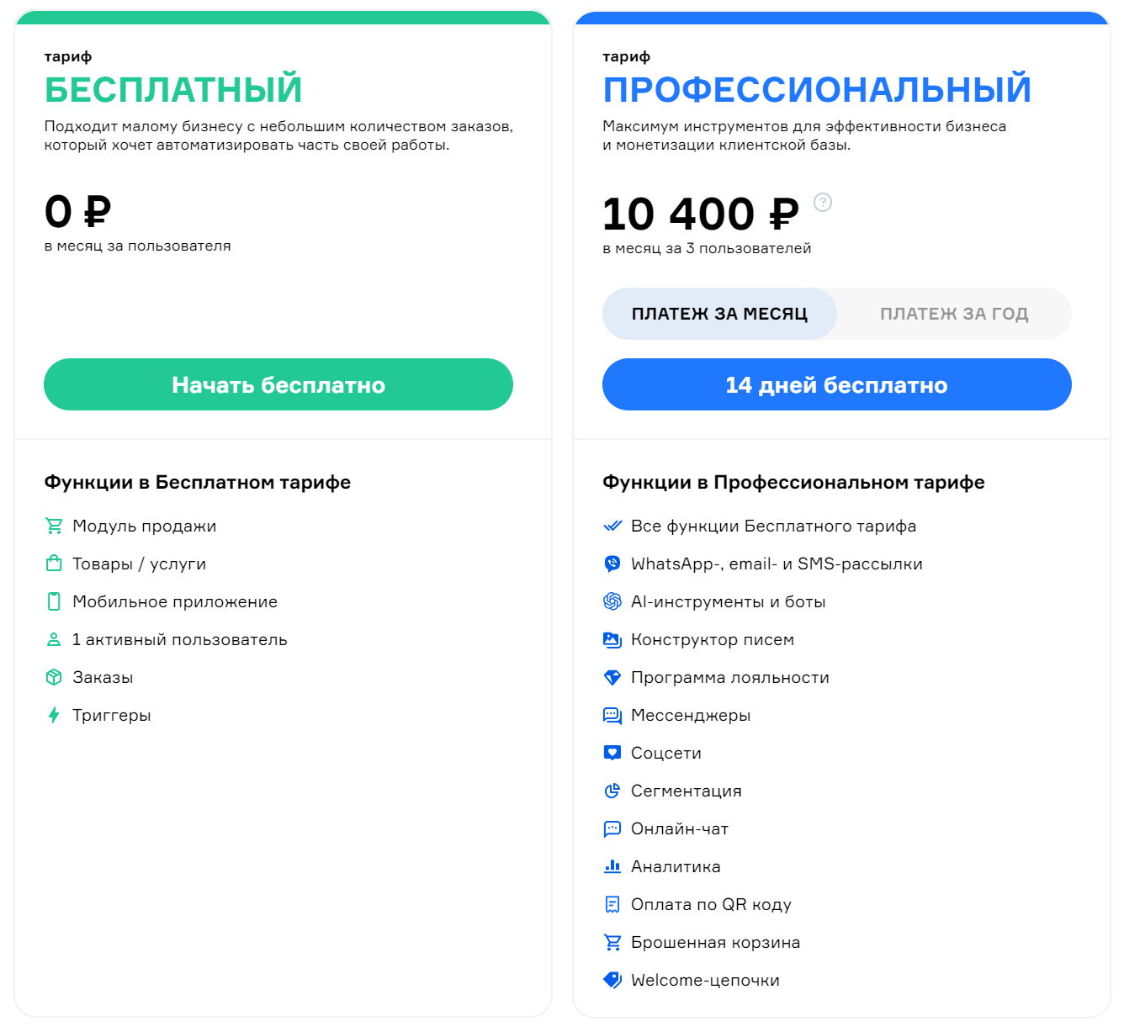Click the bag icon next to Товары / услуги
Image resolution: width=1124 pixels, height=1032 pixels.
54,564
